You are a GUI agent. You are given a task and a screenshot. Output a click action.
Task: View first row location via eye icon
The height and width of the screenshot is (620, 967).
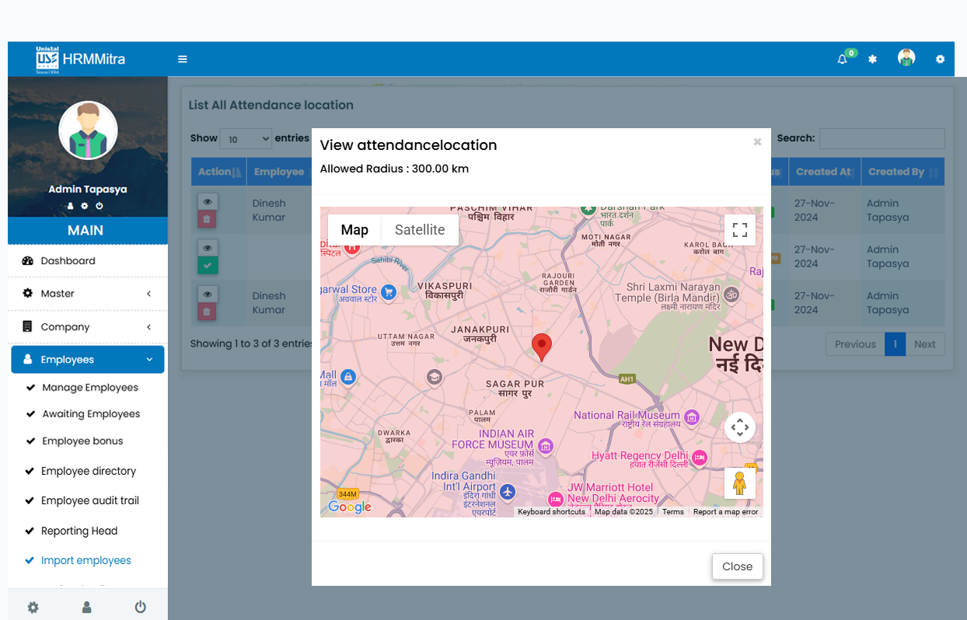(208, 201)
